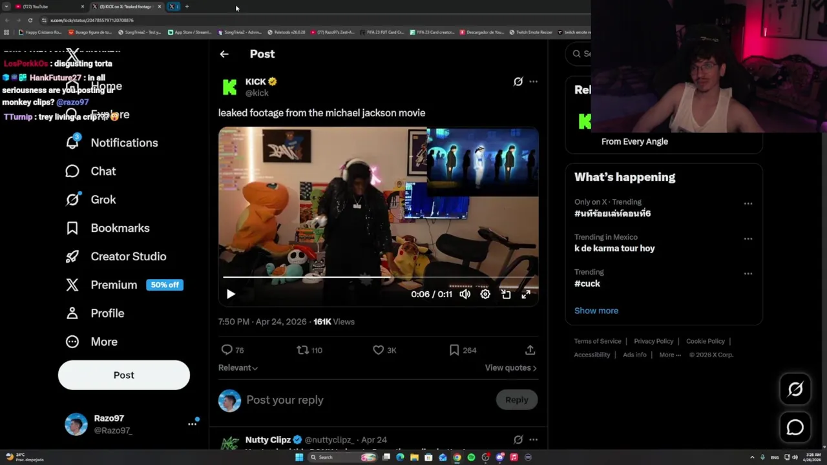Expand the More footer link menu
This screenshot has width=827, height=465.
click(670, 355)
